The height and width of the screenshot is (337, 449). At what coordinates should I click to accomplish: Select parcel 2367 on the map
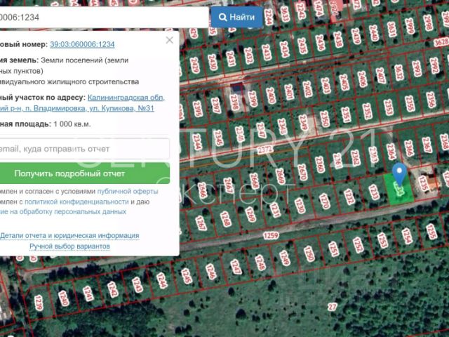coord(427,145)
